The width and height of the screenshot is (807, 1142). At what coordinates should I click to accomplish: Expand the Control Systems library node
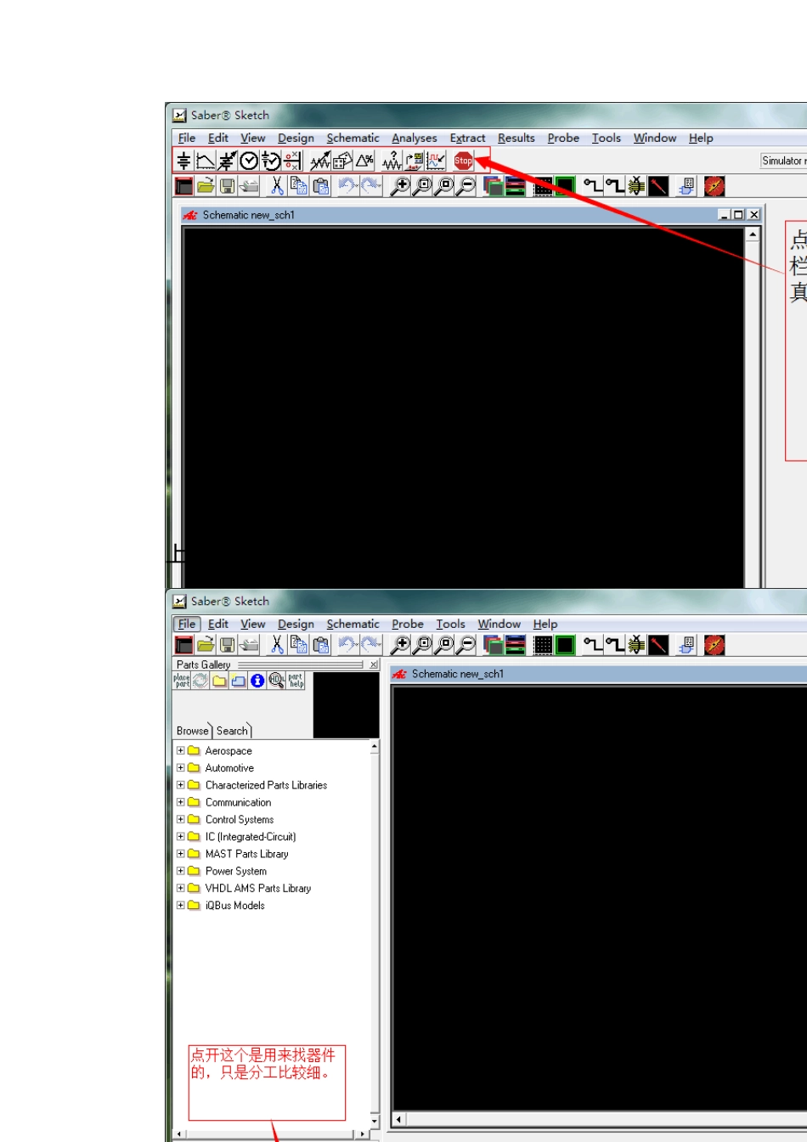[180, 819]
